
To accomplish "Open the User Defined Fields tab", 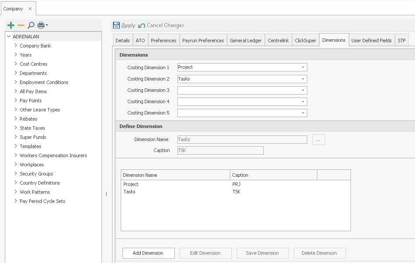I will (x=371, y=40).
